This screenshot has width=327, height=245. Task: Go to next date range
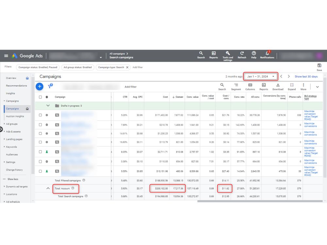coord(289,76)
